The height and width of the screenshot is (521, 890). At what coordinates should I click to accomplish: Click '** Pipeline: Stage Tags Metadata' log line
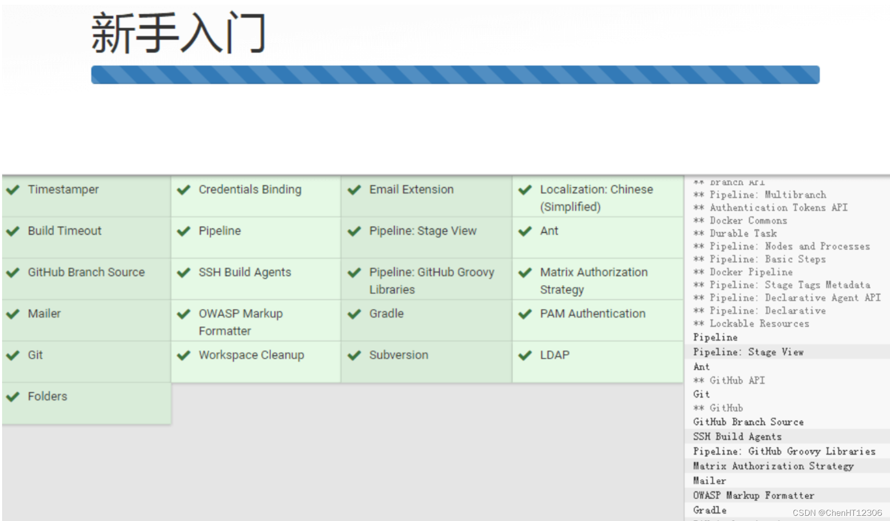(x=782, y=285)
